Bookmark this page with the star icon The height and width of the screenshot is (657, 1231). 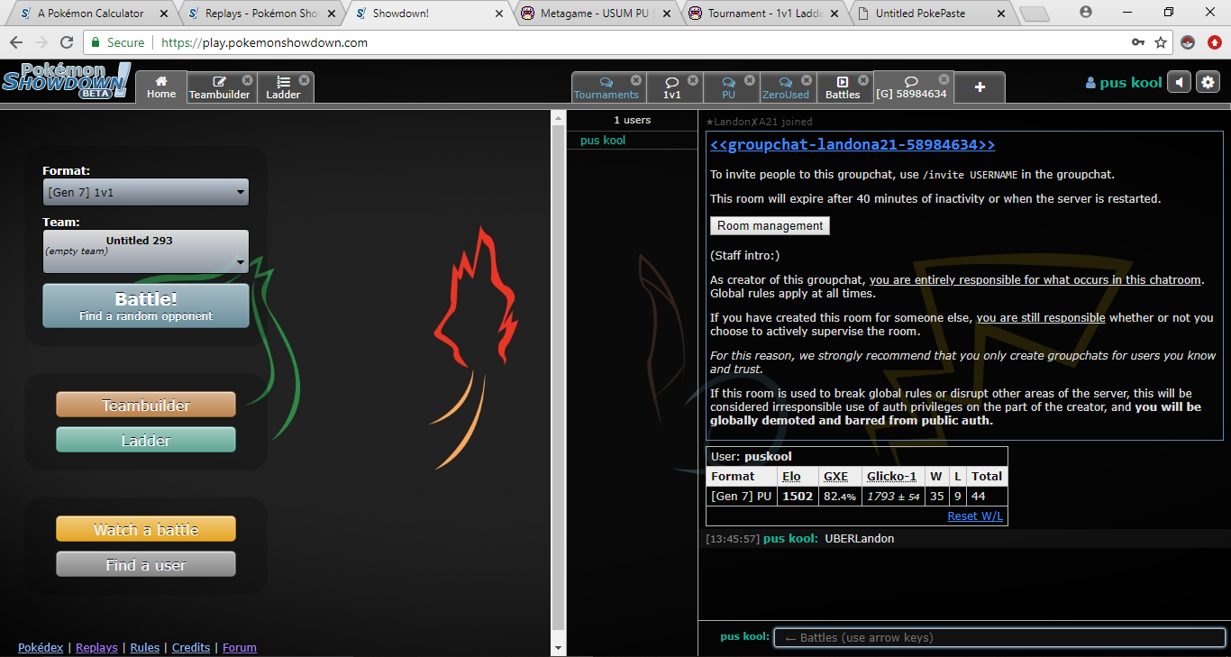click(1161, 42)
